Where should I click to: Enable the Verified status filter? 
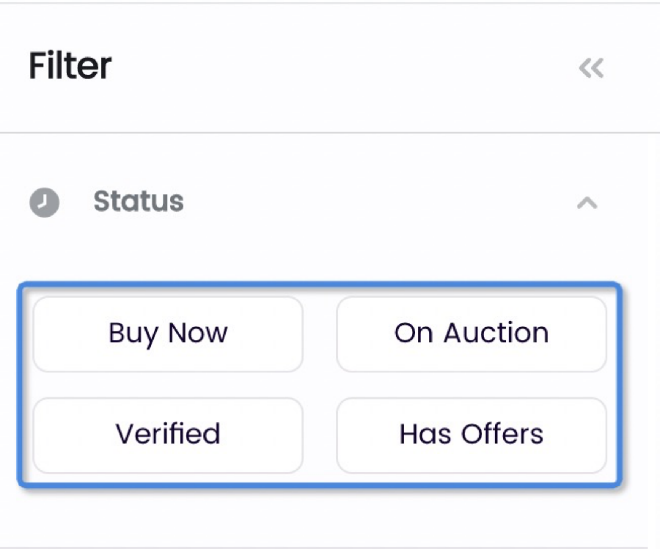click(168, 435)
